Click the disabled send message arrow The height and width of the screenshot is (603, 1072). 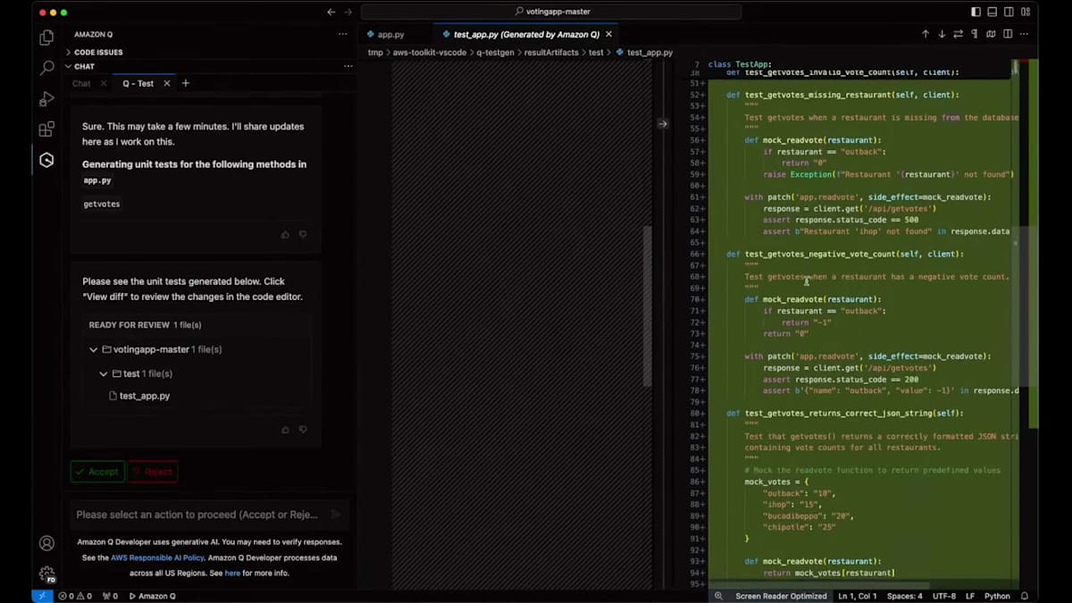click(336, 515)
